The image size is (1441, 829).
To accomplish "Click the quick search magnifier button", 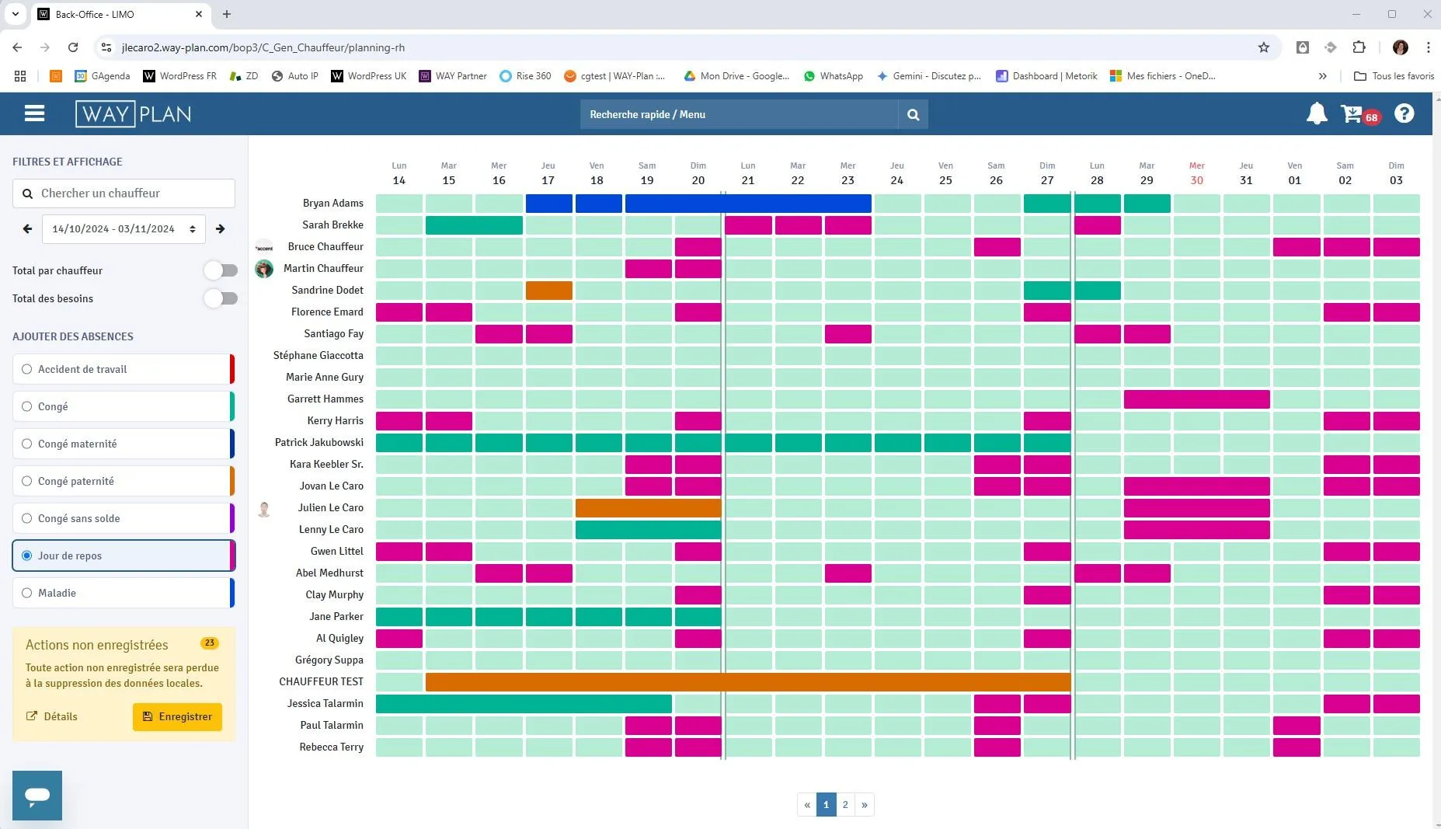I will pyautogui.click(x=913, y=114).
